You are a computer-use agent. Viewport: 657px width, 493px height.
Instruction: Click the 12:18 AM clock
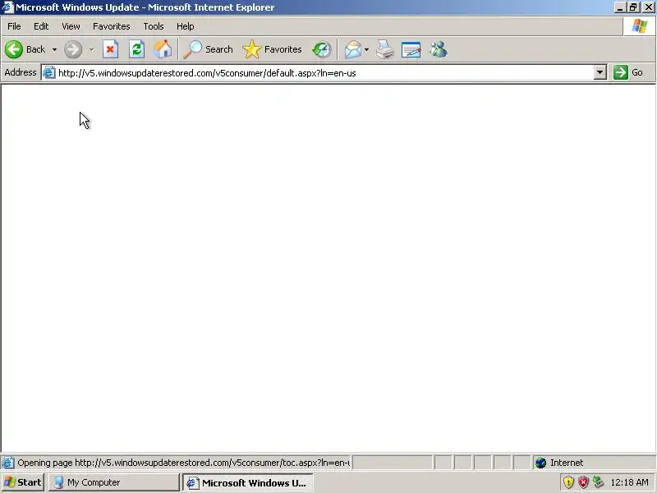pos(629,482)
